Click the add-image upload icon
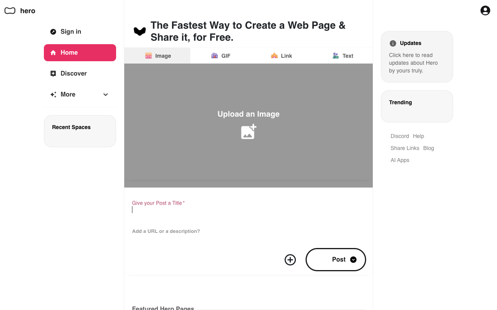 point(248,132)
